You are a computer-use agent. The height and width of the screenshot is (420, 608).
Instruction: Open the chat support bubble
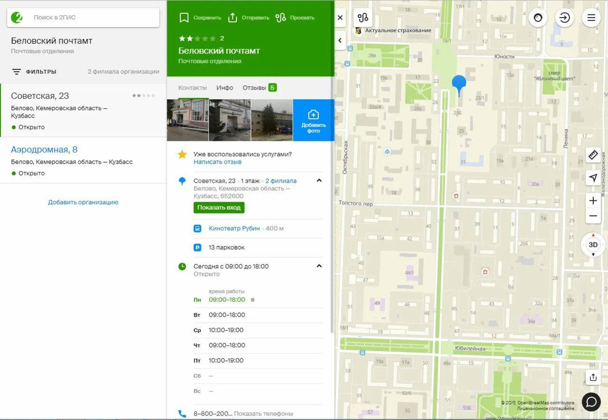tap(591, 402)
